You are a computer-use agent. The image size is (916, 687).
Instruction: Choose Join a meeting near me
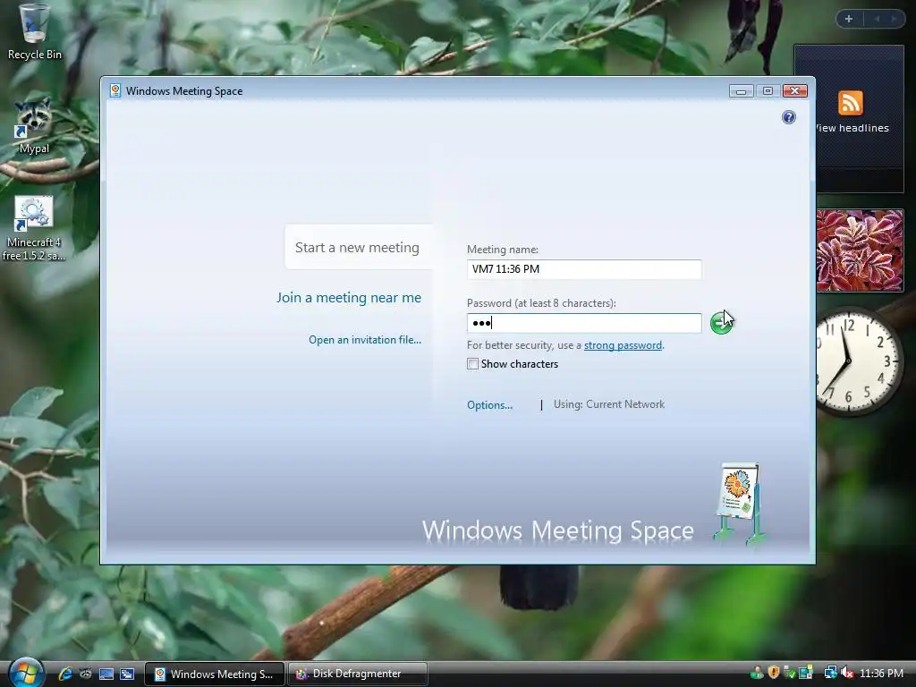tap(349, 297)
